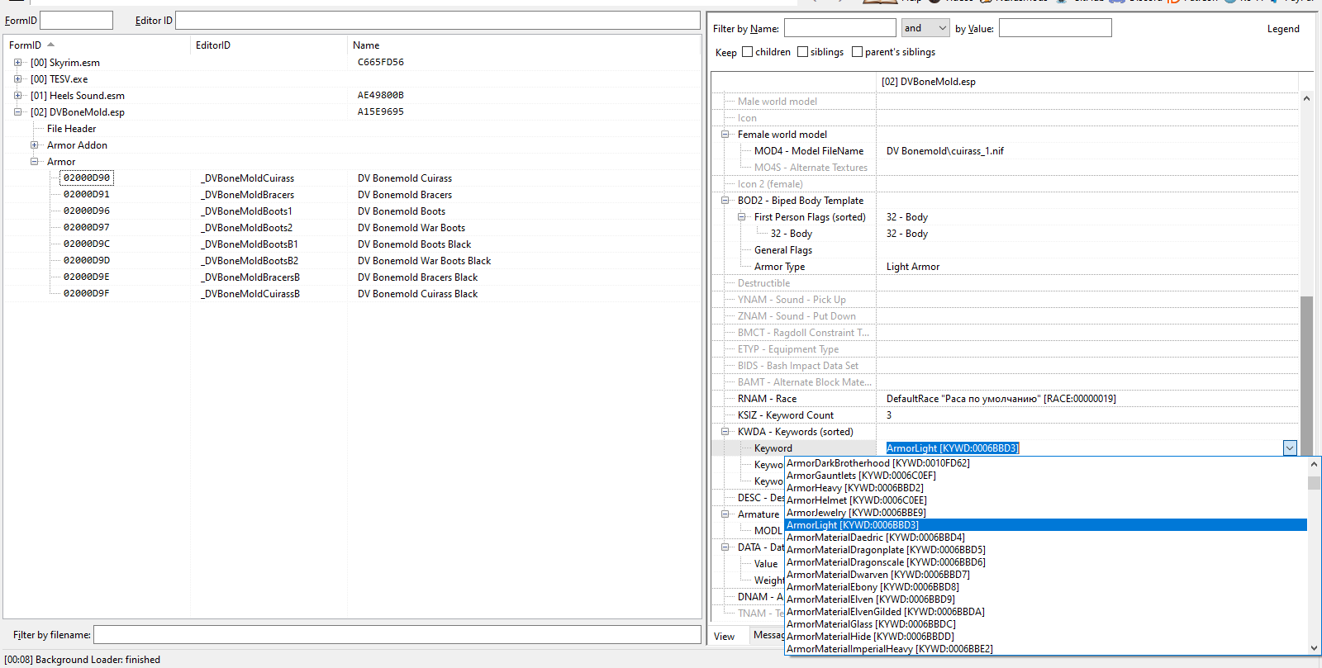This screenshot has width=1322, height=668.
Task: Select record 02000D91 DV Bonemold Bracers
Action: coord(87,194)
